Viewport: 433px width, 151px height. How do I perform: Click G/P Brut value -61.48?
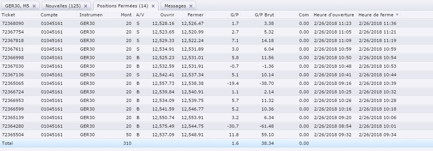tap(266, 126)
